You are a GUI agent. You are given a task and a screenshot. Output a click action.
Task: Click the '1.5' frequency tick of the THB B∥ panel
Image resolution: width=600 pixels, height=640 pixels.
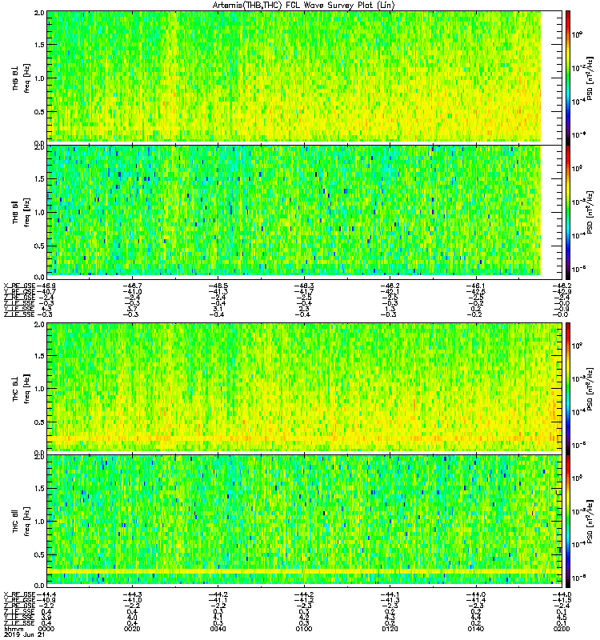pos(39,178)
